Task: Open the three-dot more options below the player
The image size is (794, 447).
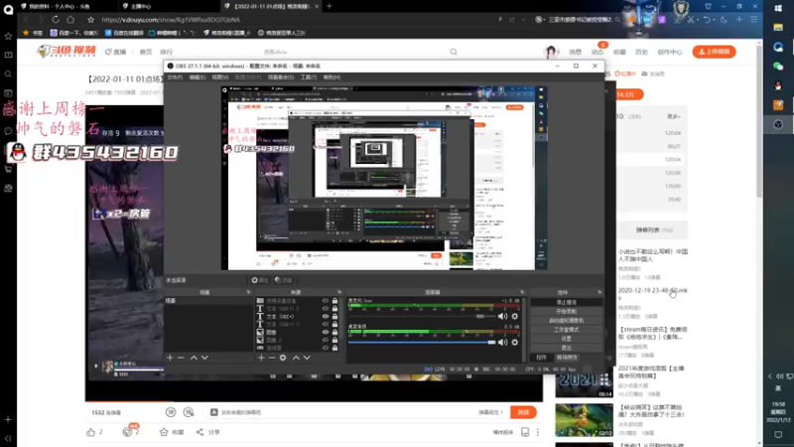Action: 538,432
